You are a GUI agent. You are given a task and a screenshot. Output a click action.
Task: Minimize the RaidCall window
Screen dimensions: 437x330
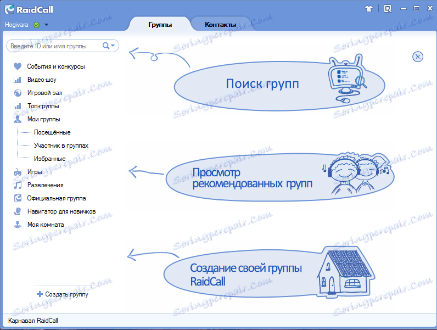click(x=404, y=9)
